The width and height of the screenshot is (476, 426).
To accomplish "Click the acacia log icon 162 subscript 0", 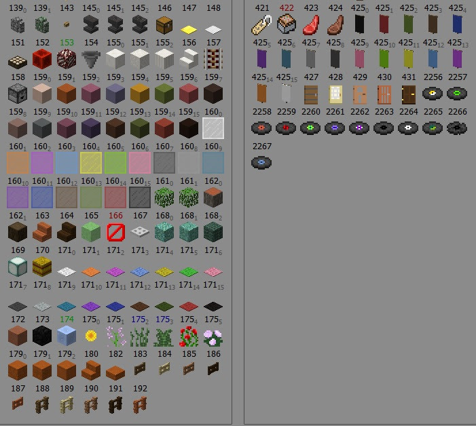I will coord(213,197).
